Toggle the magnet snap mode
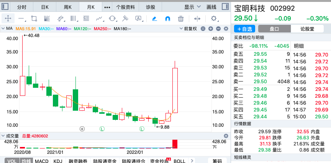Viewport: 331px width, 163px height. tap(167, 18)
